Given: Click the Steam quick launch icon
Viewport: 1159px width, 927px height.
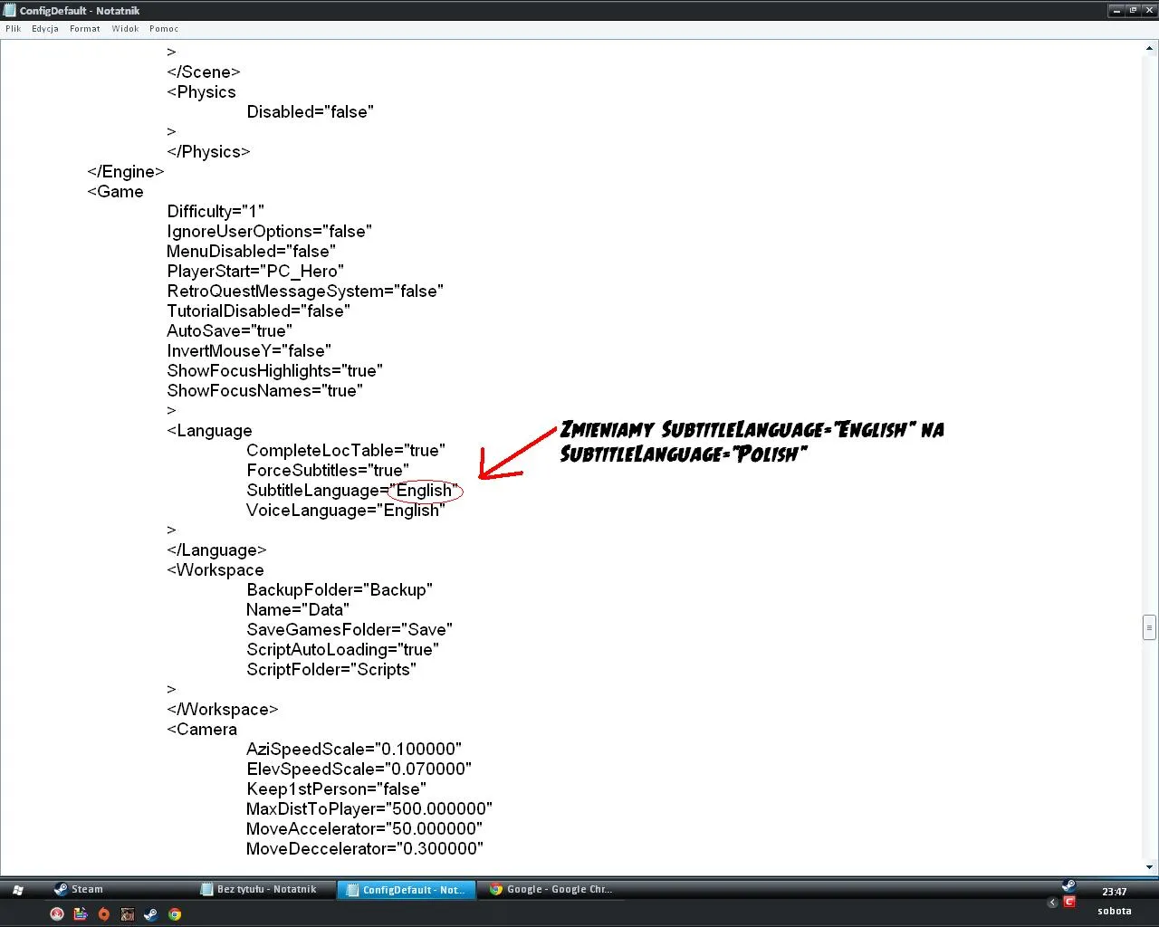Looking at the screenshot, I should 150,914.
